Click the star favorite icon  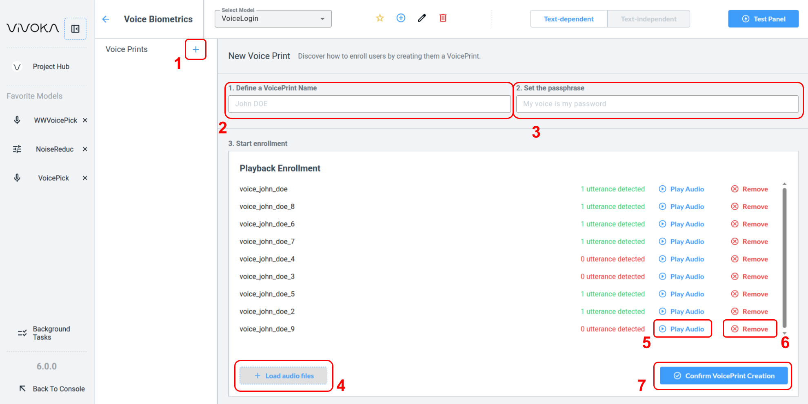[x=380, y=18]
